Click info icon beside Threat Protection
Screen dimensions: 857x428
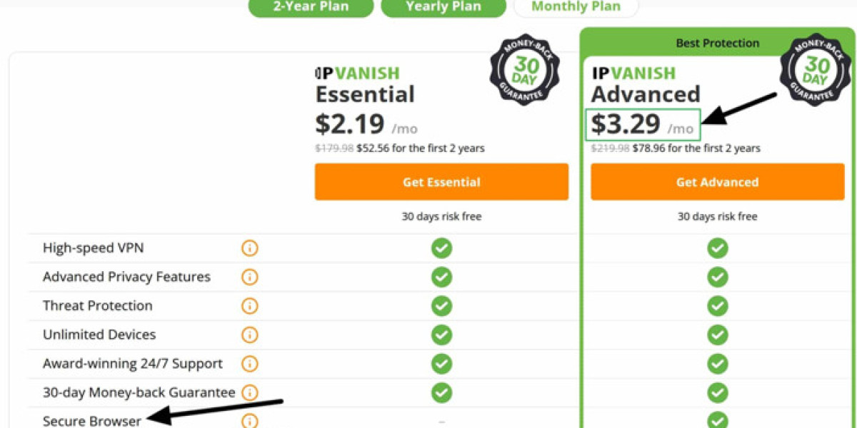click(249, 306)
